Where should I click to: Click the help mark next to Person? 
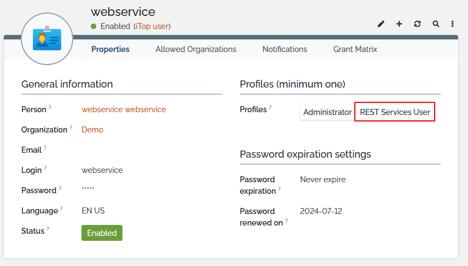pyautogui.click(x=50, y=107)
